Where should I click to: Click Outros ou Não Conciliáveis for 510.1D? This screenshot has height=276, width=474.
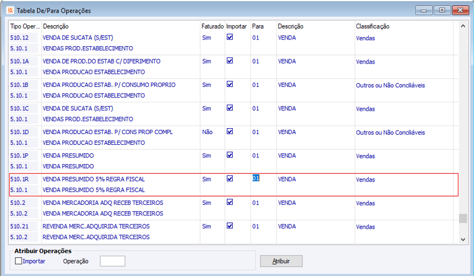pos(390,132)
